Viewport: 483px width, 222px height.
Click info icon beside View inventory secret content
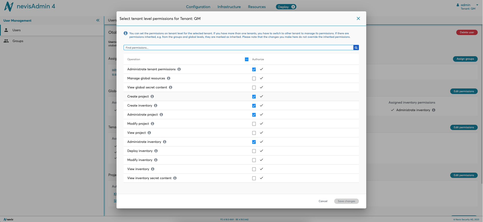coord(175,178)
